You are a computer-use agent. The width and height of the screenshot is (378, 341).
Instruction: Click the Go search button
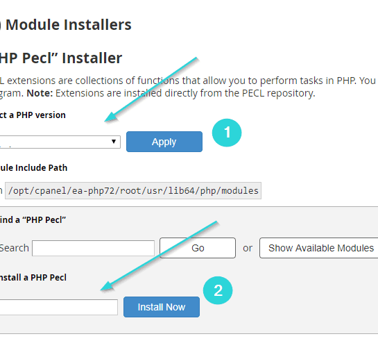pyautogui.click(x=198, y=248)
